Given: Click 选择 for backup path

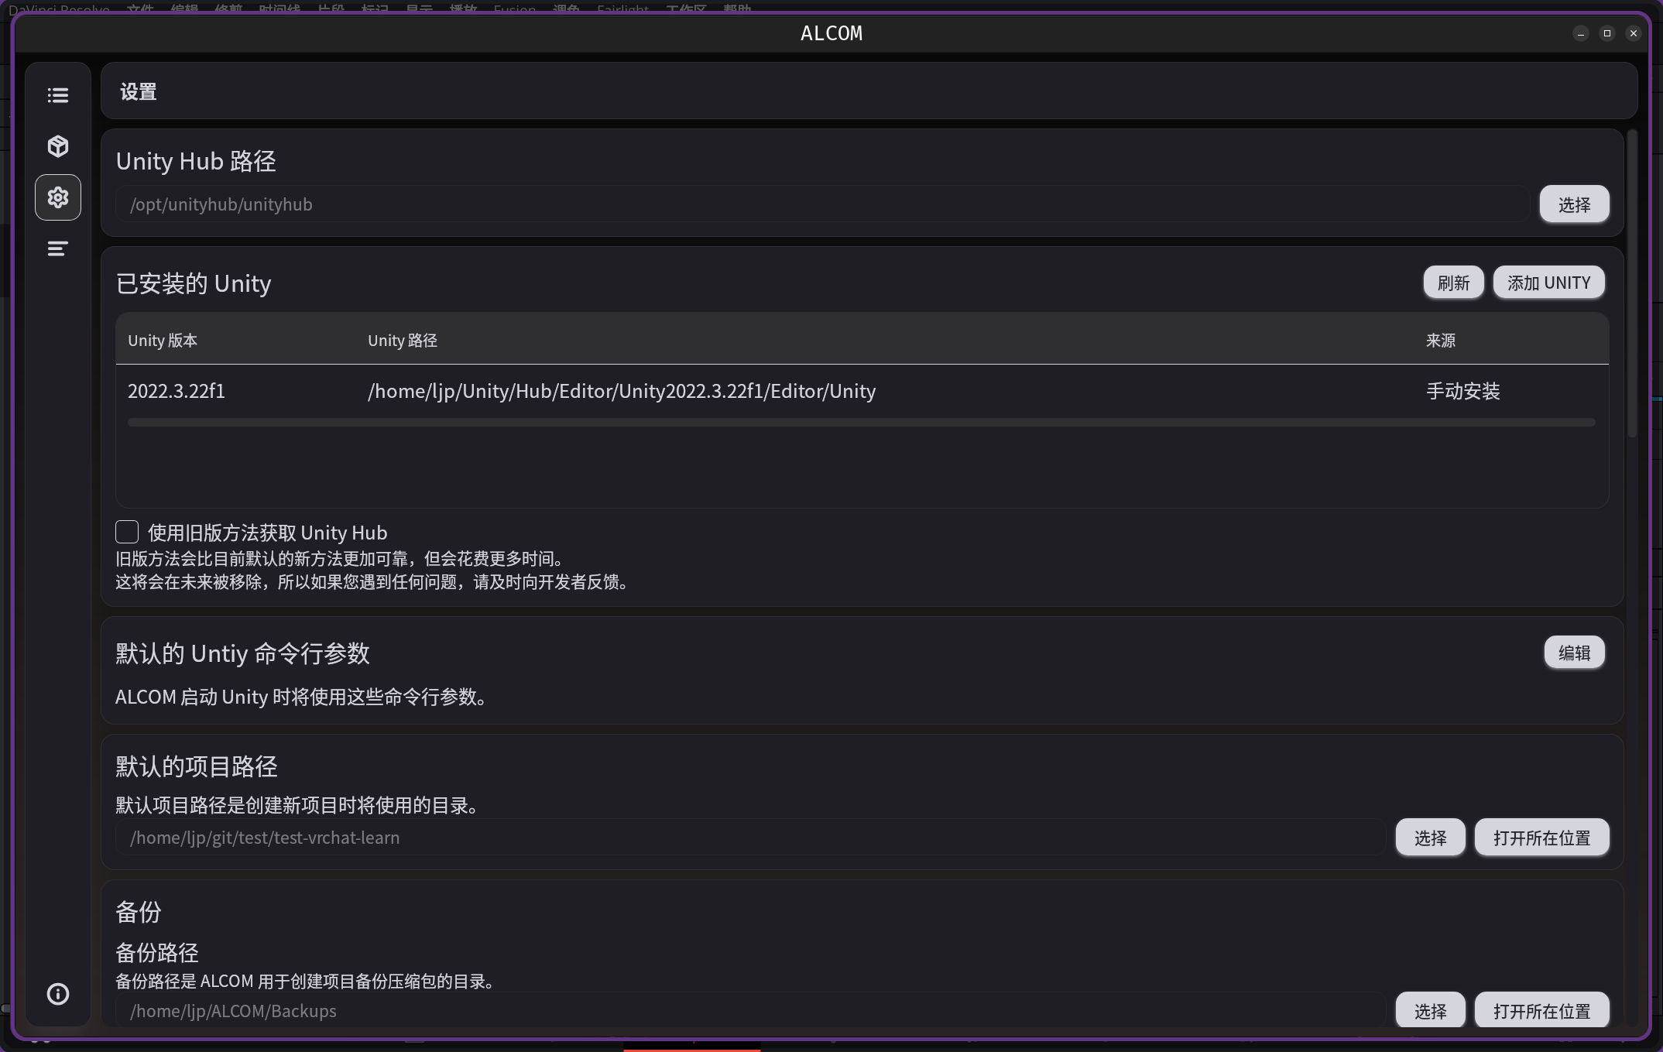Looking at the screenshot, I should tap(1430, 1011).
